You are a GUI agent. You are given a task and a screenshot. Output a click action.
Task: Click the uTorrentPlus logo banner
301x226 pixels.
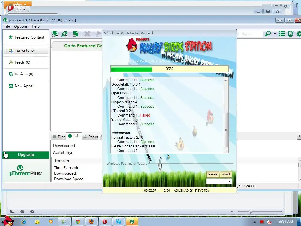26,170
